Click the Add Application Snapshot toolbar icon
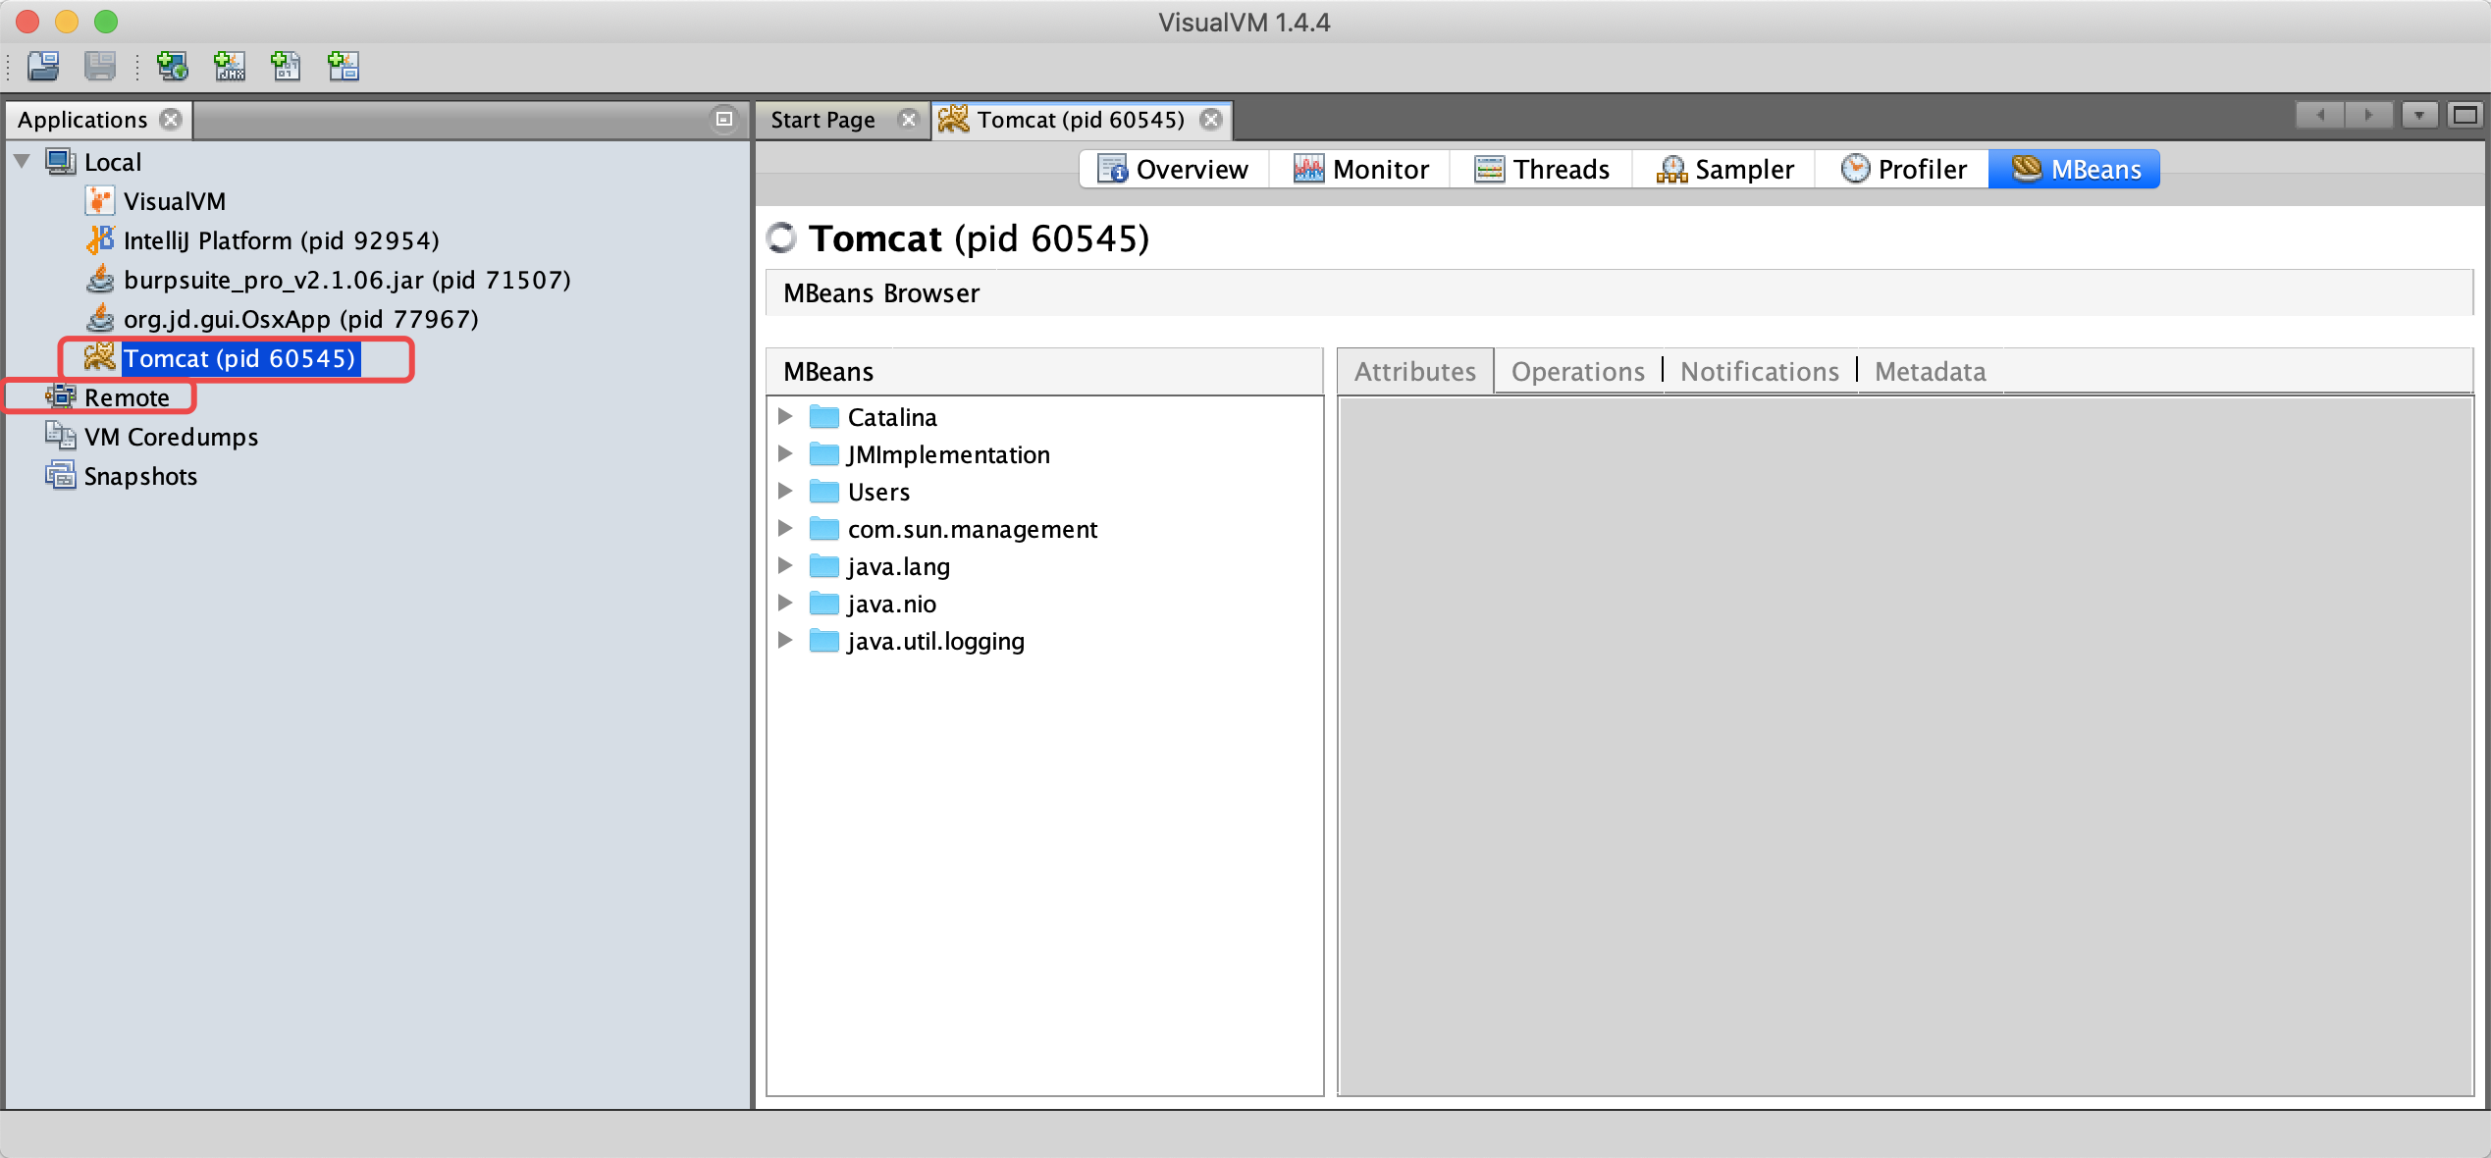The image size is (2491, 1158). point(344,66)
